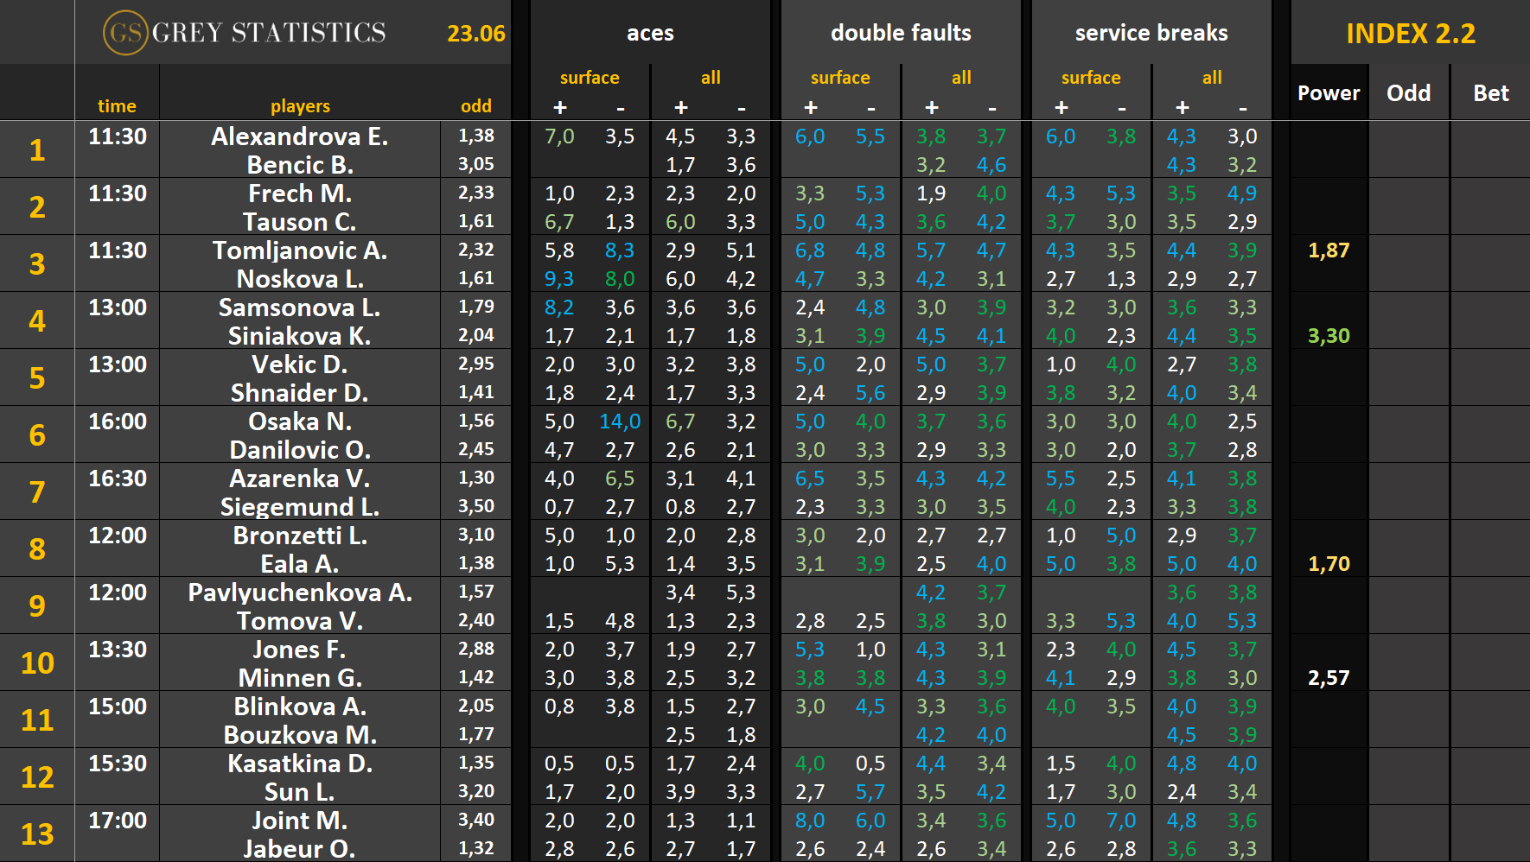Click aces value 14,0 in Osaka row
1530x862 pixels.
620,421
